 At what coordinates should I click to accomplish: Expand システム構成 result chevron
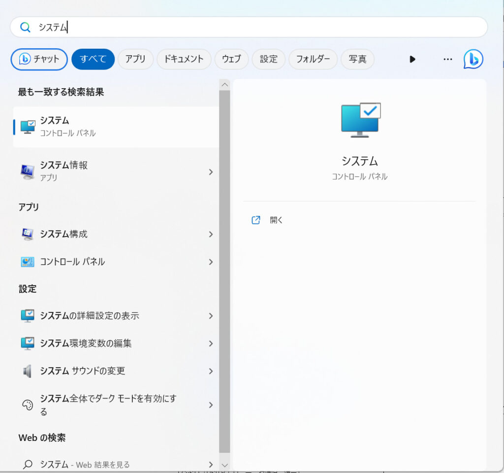coord(211,234)
